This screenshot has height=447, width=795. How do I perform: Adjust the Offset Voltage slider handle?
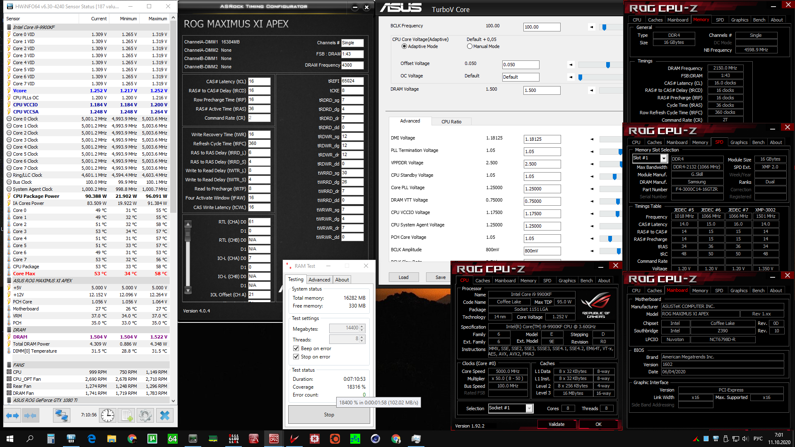coord(608,65)
